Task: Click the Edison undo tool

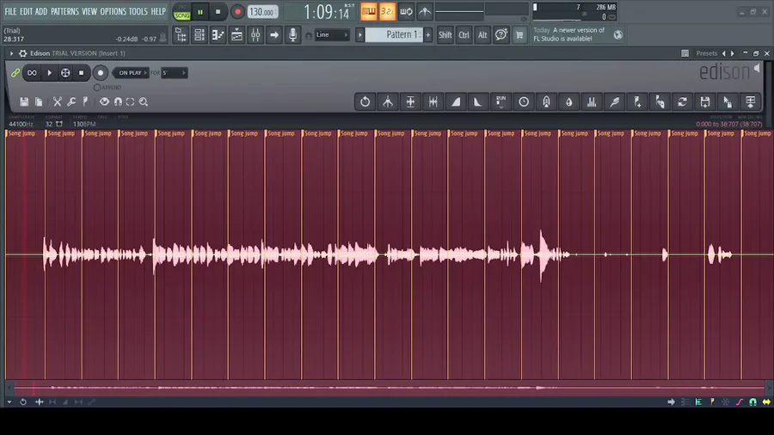Action: click(x=365, y=101)
